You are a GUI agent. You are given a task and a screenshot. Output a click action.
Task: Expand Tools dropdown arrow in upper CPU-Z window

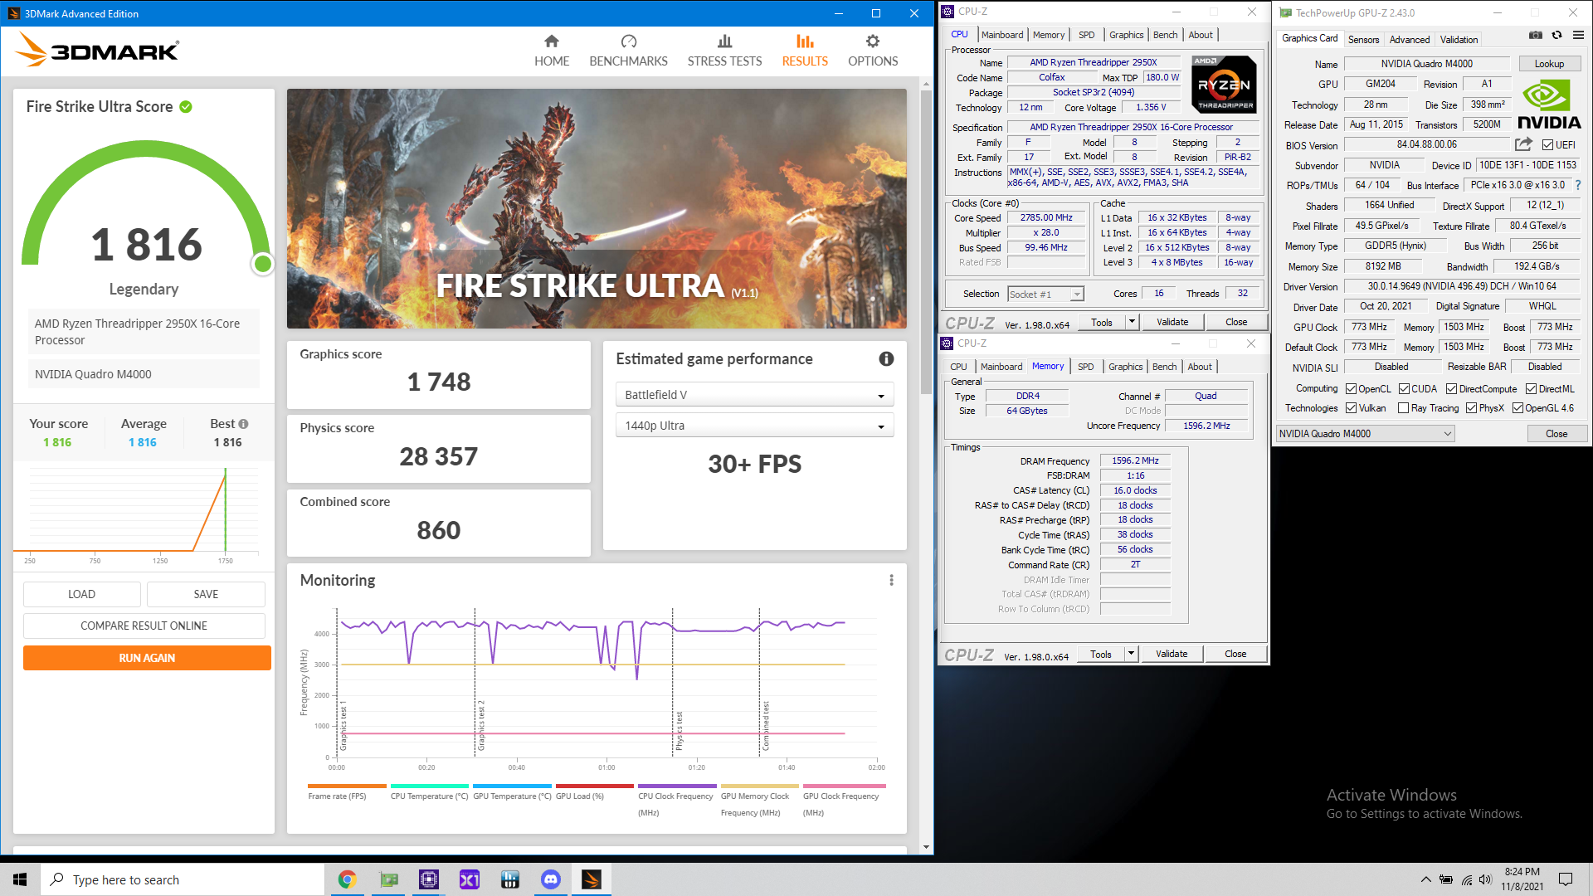point(1132,323)
